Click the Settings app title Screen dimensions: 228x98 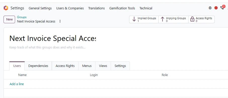[17, 8]
